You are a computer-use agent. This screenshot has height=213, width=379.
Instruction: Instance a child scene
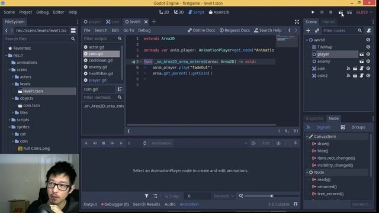point(317,30)
